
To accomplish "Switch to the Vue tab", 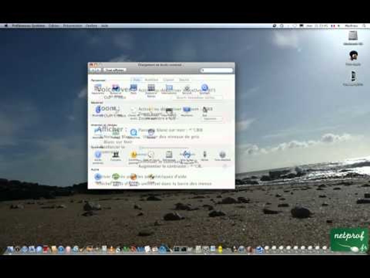I will (136, 80).
